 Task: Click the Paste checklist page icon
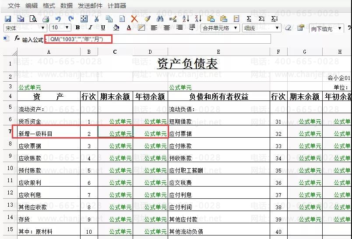(x=122, y=19)
